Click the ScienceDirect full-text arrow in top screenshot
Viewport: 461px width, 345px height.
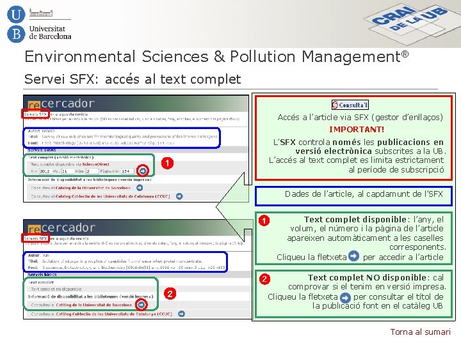pos(143,171)
